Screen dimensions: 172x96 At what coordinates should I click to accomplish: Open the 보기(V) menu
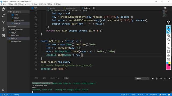coord(27,4)
